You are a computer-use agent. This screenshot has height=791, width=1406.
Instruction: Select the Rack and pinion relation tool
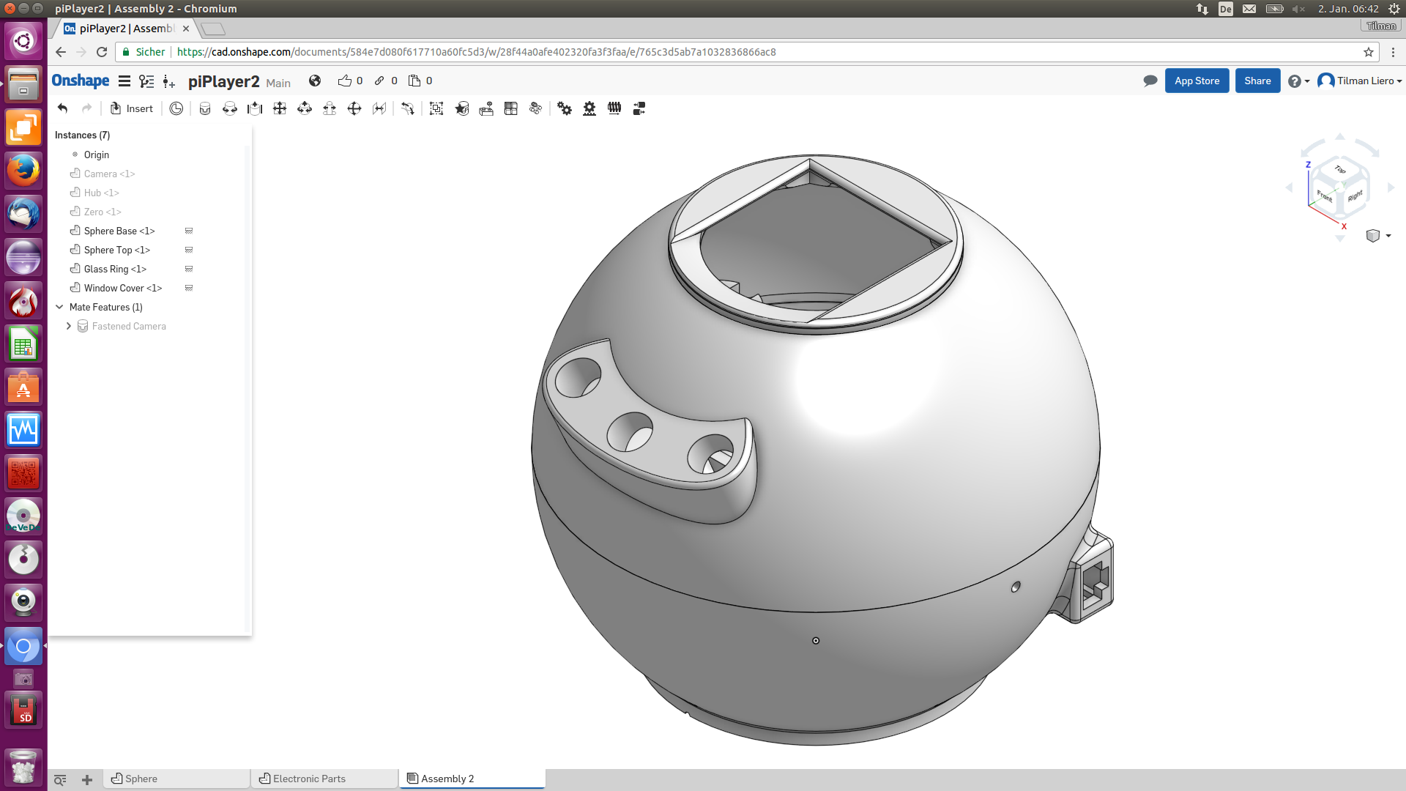point(589,108)
